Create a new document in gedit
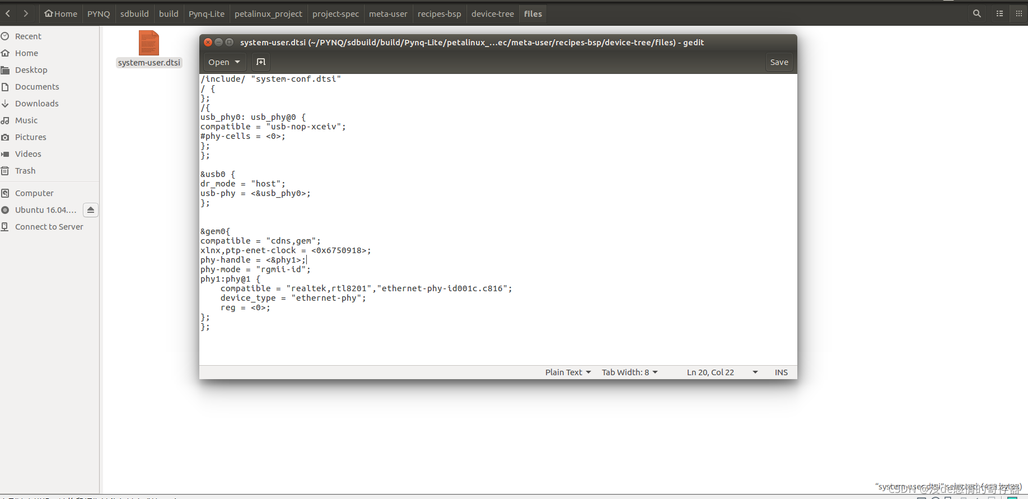The width and height of the screenshot is (1028, 499). [261, 62]
